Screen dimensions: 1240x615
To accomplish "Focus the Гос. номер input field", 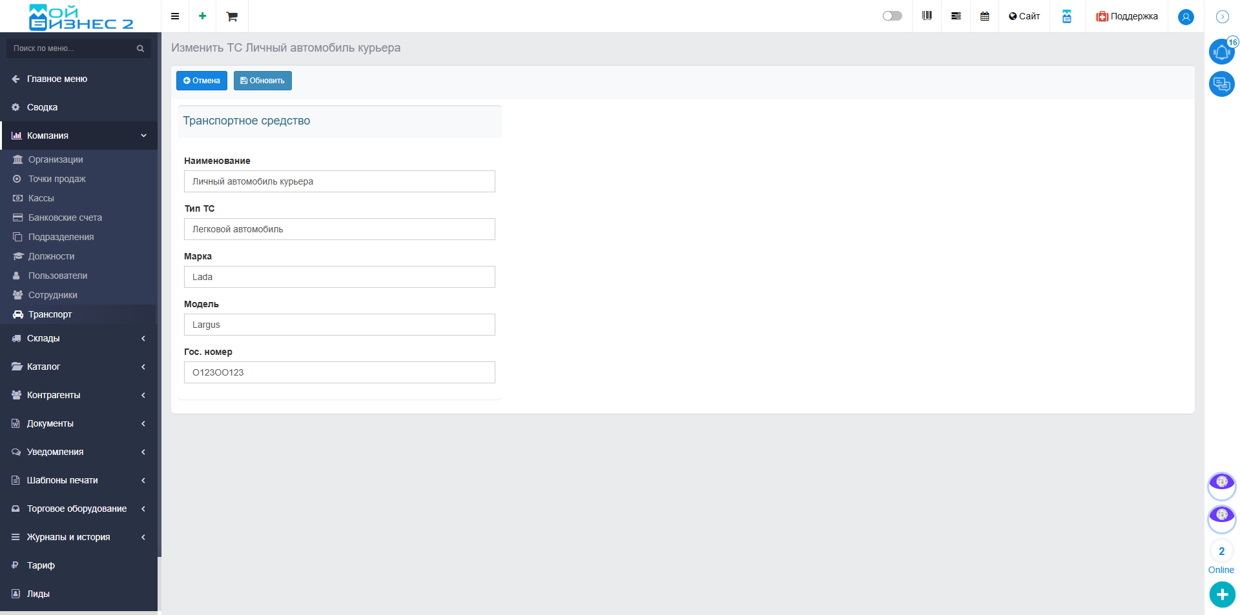I will pyautogui.click(x=340, y=372).
